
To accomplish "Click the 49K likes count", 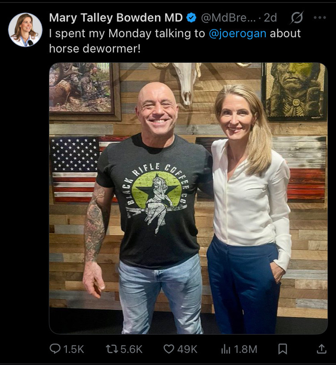I will [187, 349].
